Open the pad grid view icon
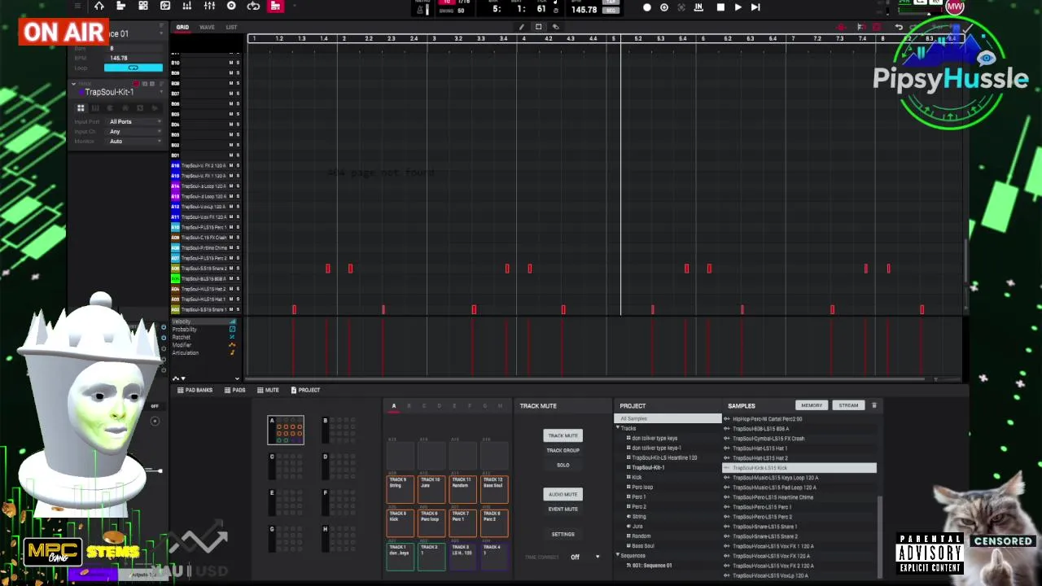The width and height of the screenshot is (1042, 586). pyautogui.click(x=143, y=7)
